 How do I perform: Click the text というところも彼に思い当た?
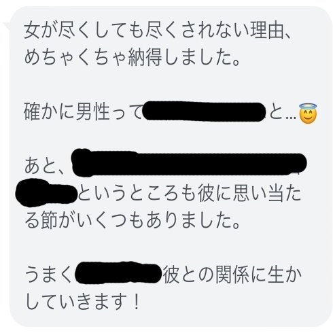(x=190, y=194)
